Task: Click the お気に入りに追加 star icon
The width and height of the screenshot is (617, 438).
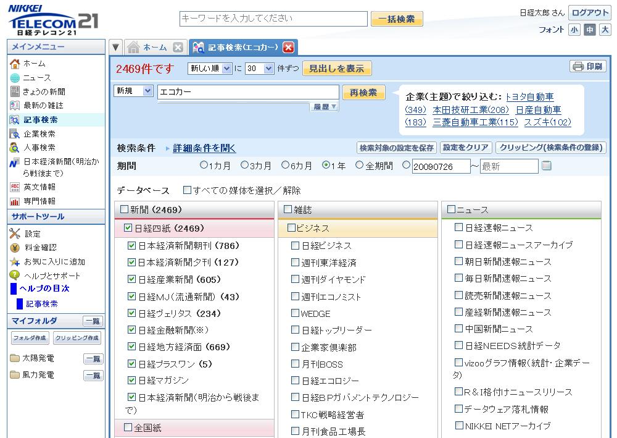Action: (x=15, y=261)
